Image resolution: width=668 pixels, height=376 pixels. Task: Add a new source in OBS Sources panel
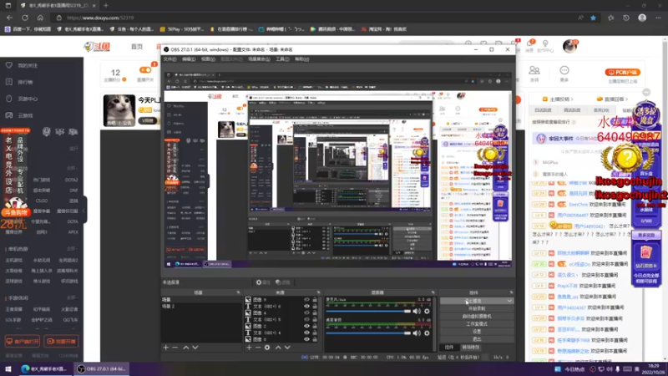249,348
